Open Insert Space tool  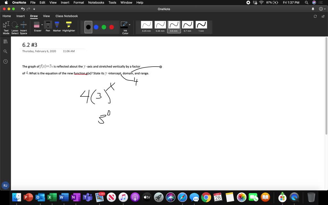coord(23,26)
